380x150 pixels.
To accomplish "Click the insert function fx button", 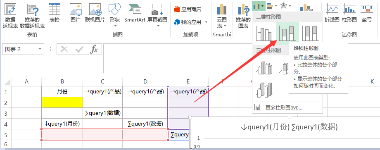I will pos(94,50).
